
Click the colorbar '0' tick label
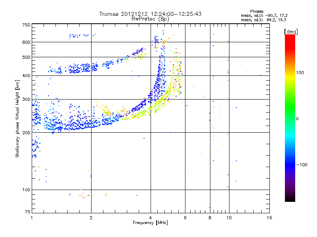[297, 119]
